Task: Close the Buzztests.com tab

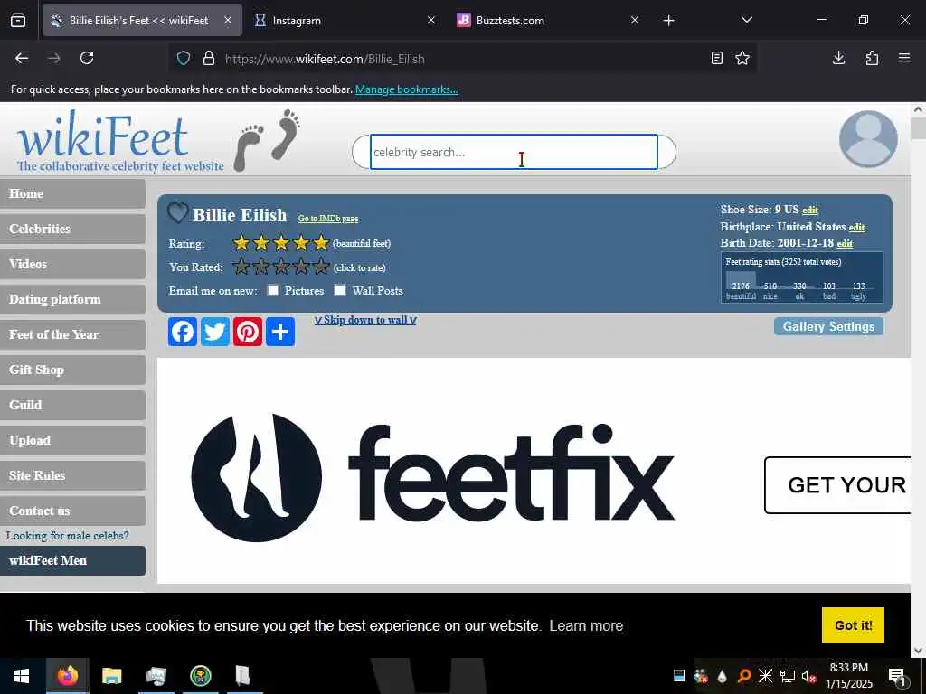Action: [x=635, y=20]
